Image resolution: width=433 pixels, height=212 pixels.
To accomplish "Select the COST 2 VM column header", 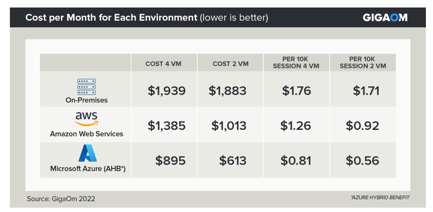I will pyautogui.click(x=231, y=64).
